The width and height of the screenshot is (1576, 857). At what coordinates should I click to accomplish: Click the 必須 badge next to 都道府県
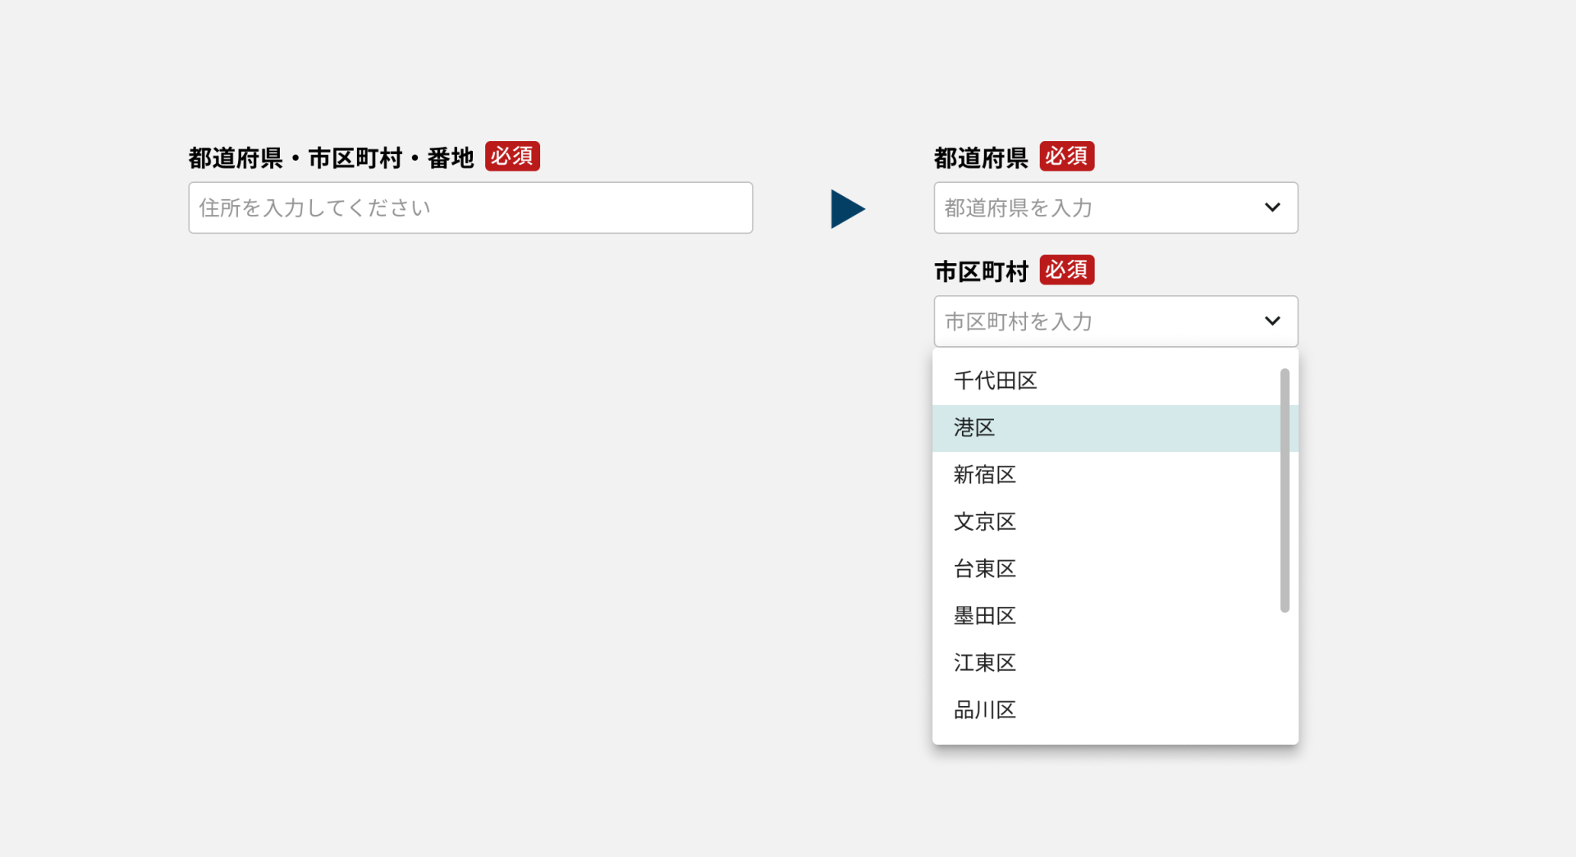1066,156
